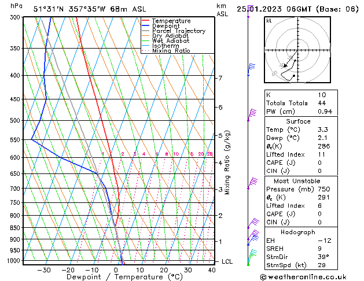
Task: Click the blue Dewpoint line sample in the legend
Action: click(146, 26)
